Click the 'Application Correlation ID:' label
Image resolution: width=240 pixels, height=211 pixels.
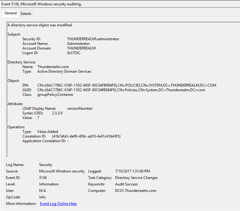(44, 141)
